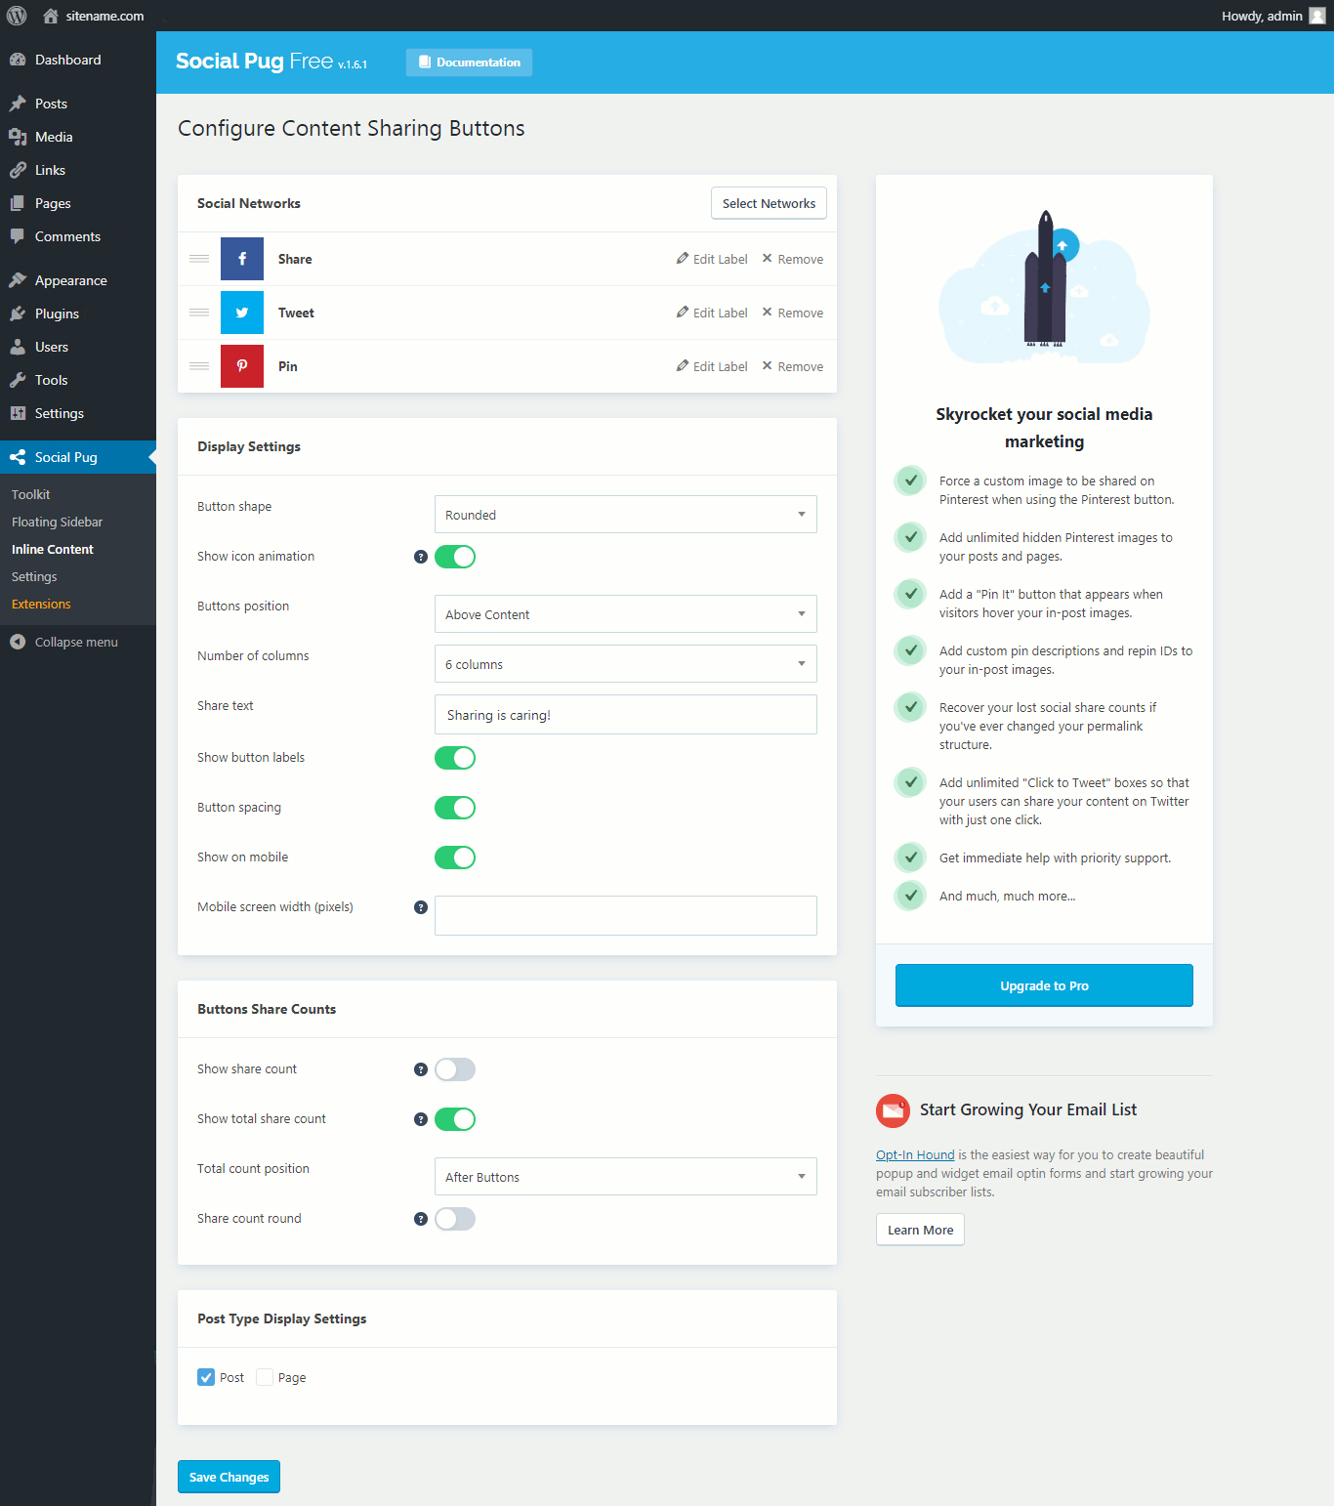Enable Share count round switch
1334x1506 pixels.
coord(455,1219)
